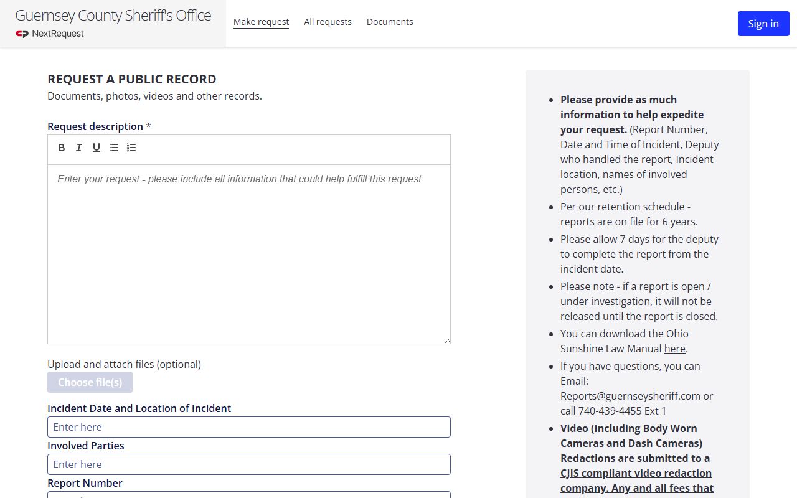The height and width of the screenshot is (498, 797).
Task: Click the REQUEST A PUBLIC RECORD heading
Action: coord(132,79)
